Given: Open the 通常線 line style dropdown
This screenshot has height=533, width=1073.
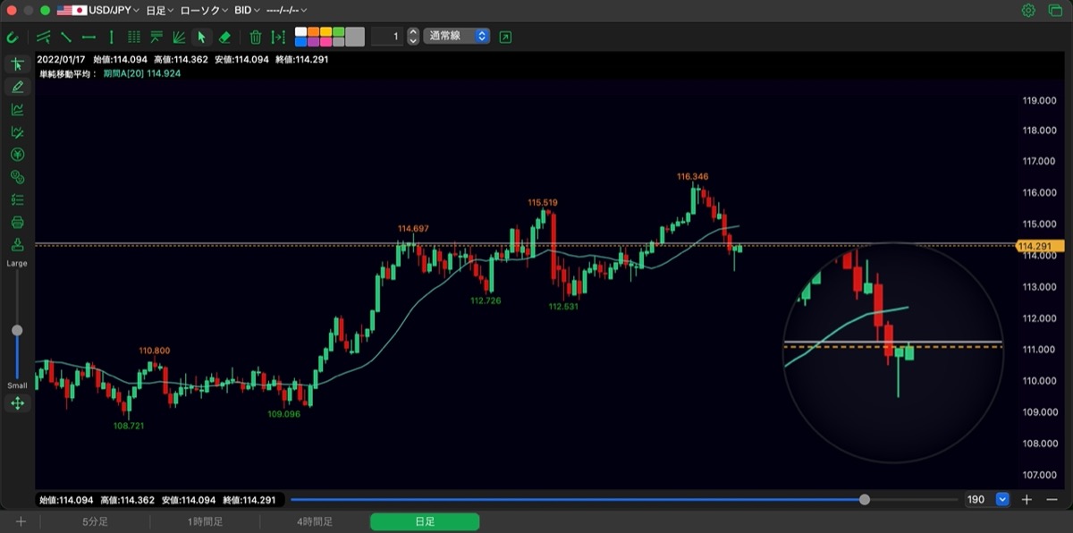Looking at the screenshot, I should (456, 37).
